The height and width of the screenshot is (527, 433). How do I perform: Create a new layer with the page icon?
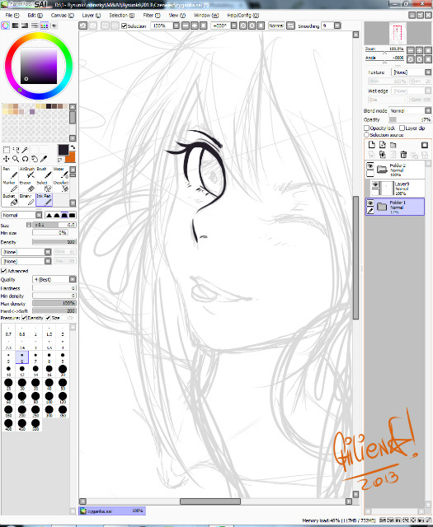pos(372,145)
